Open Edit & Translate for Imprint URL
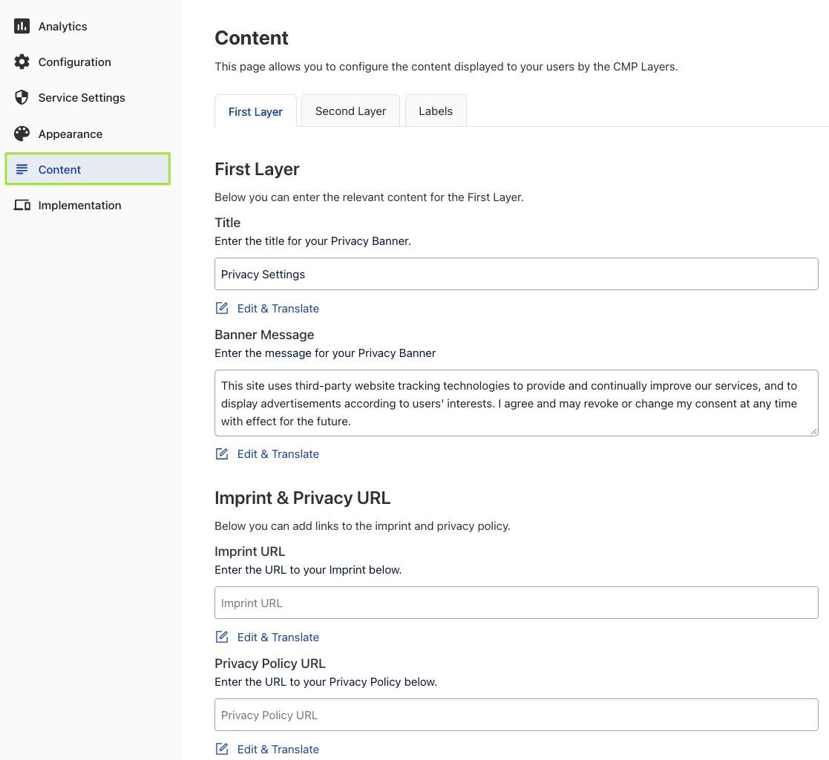 click(278, 638)
